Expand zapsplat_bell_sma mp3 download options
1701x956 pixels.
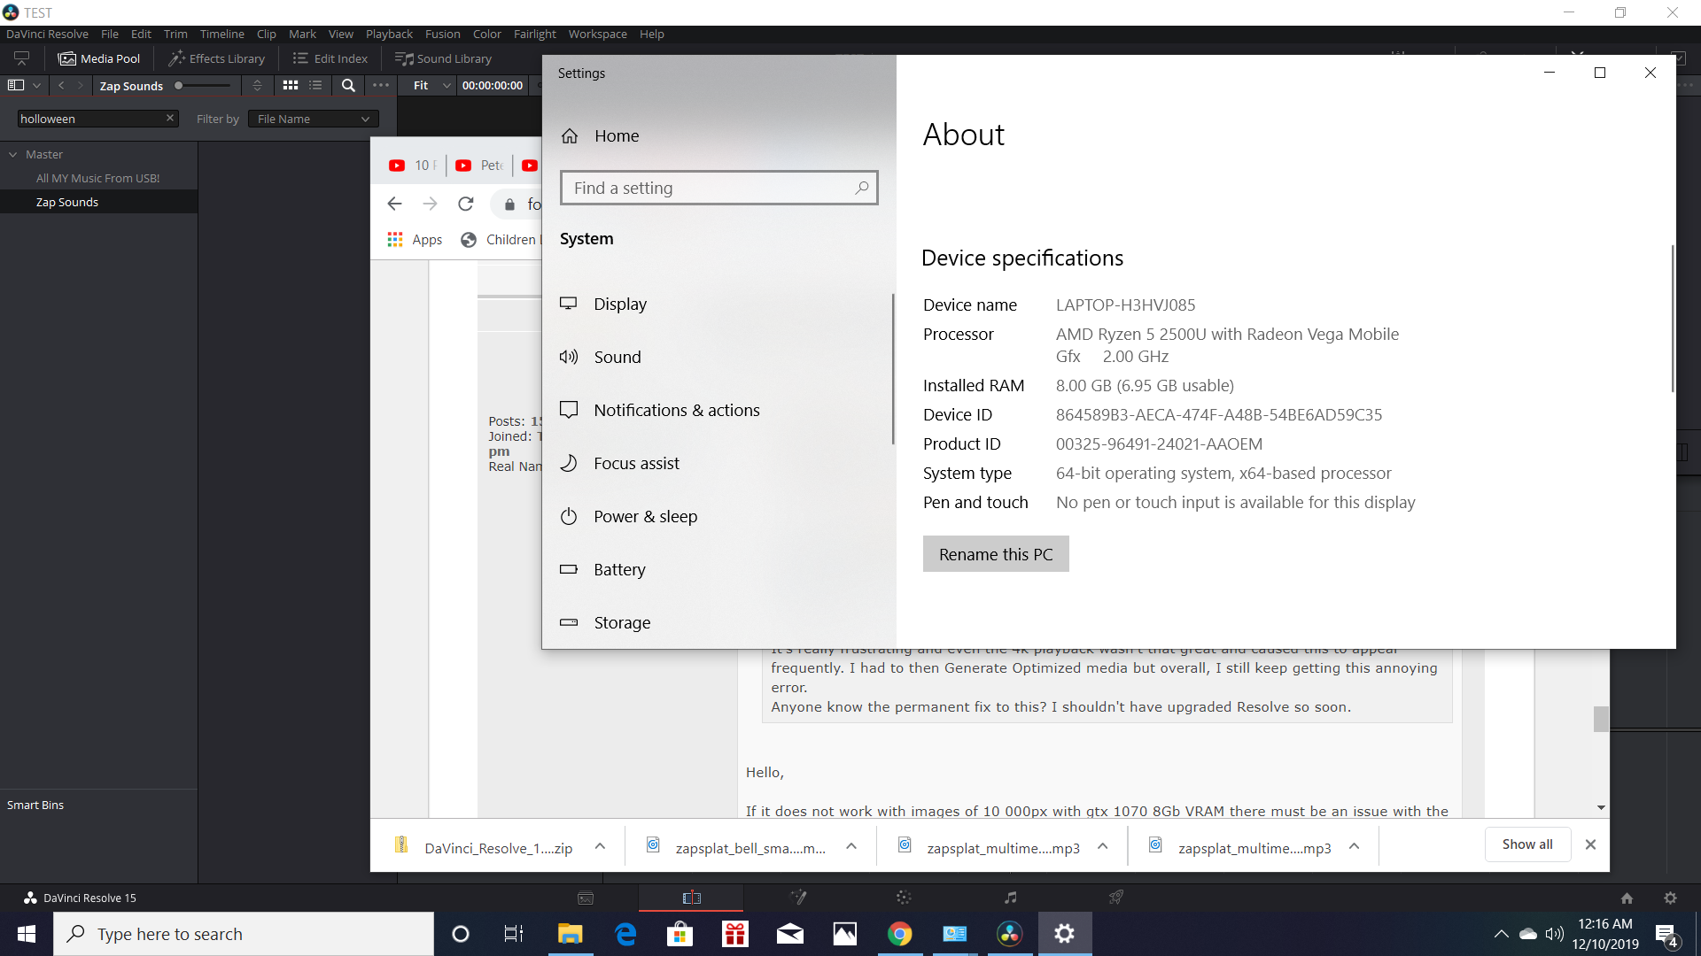tap(851, 846)
